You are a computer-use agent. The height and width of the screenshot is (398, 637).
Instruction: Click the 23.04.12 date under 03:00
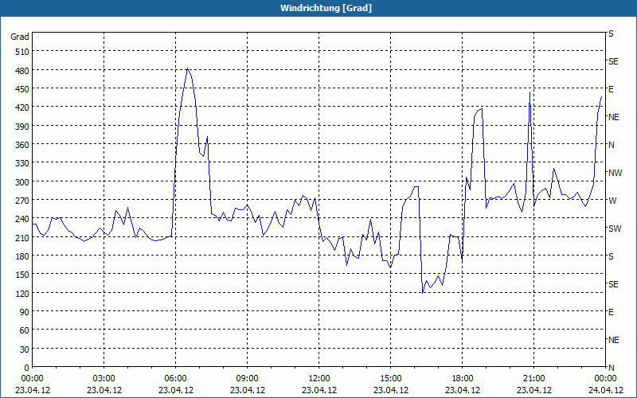104,390
